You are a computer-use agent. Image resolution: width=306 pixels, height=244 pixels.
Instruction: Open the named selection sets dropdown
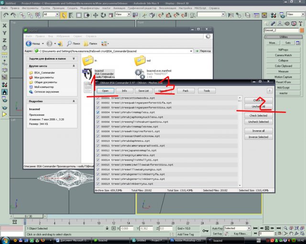[x=223, y=14]
